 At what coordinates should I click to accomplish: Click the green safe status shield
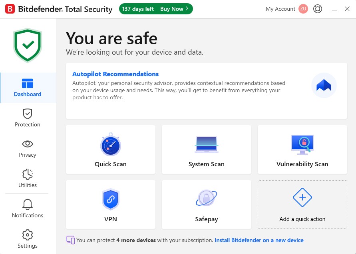[28, 45]
